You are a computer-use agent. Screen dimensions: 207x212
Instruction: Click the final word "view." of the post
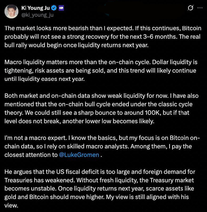pyautogui.click(x=11, y=205)
